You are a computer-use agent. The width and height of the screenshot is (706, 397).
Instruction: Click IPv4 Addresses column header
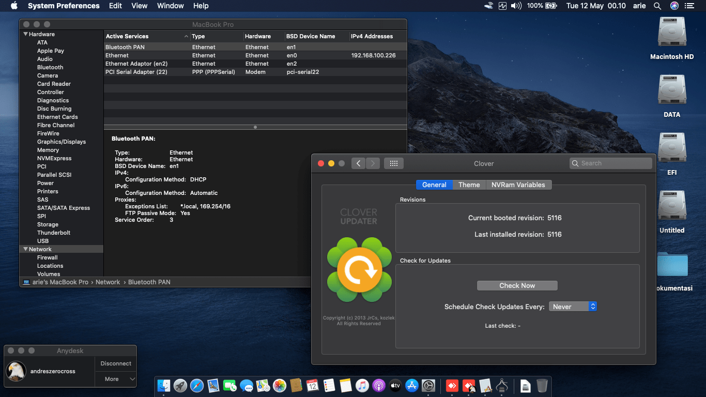372,37
